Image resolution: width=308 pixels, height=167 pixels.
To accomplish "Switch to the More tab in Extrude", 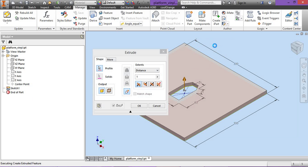I will click(110, 59).
